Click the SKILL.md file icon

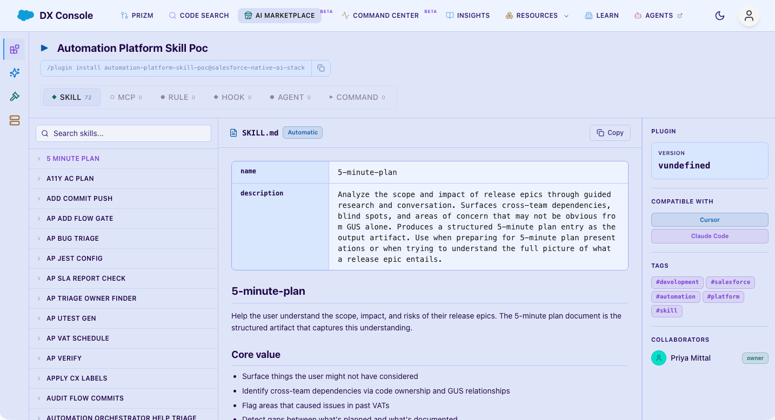[x=233, y=133]
